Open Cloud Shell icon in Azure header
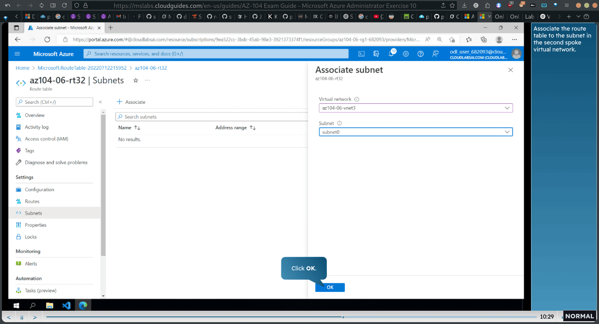Screen dimensions: 599x324 click(x=361, y=54)
